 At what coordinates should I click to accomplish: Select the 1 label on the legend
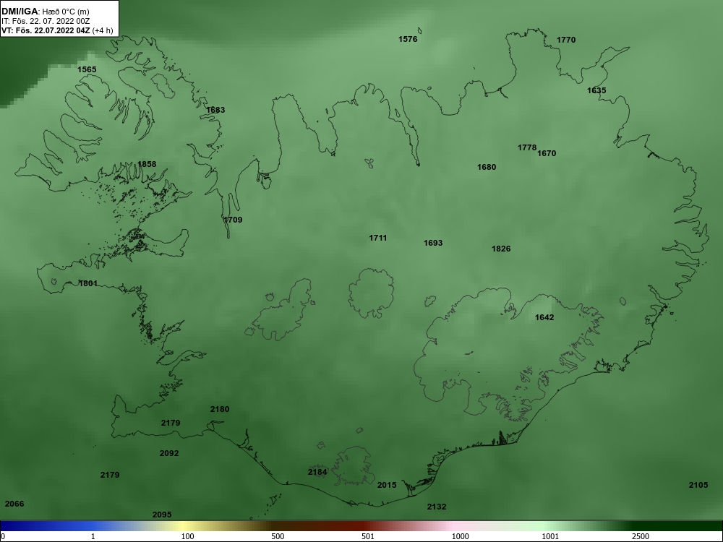point(93,536)
